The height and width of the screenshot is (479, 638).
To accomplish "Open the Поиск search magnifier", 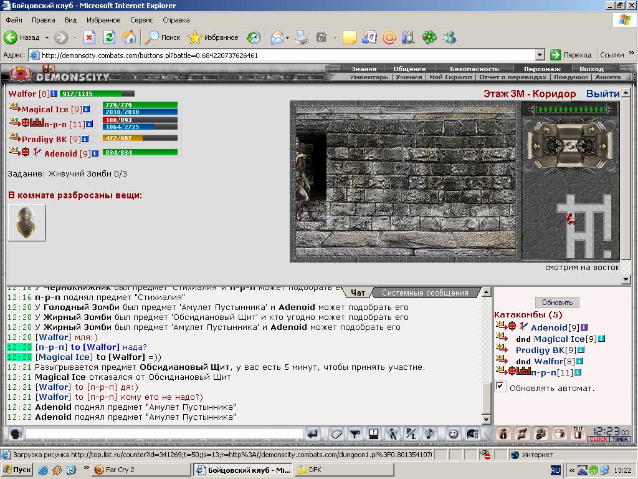I will [152, 37].
